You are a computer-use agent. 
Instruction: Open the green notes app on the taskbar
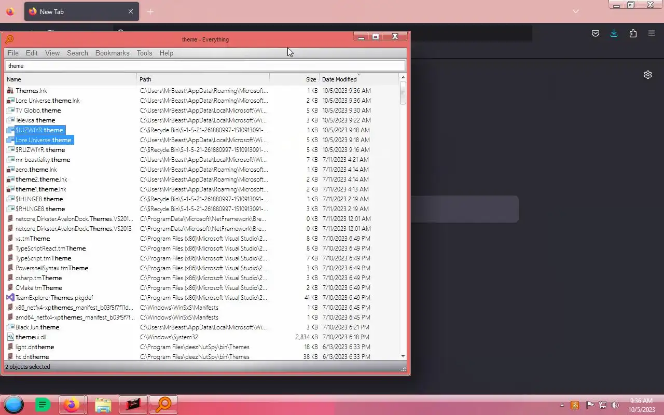(x=43, y=405)
